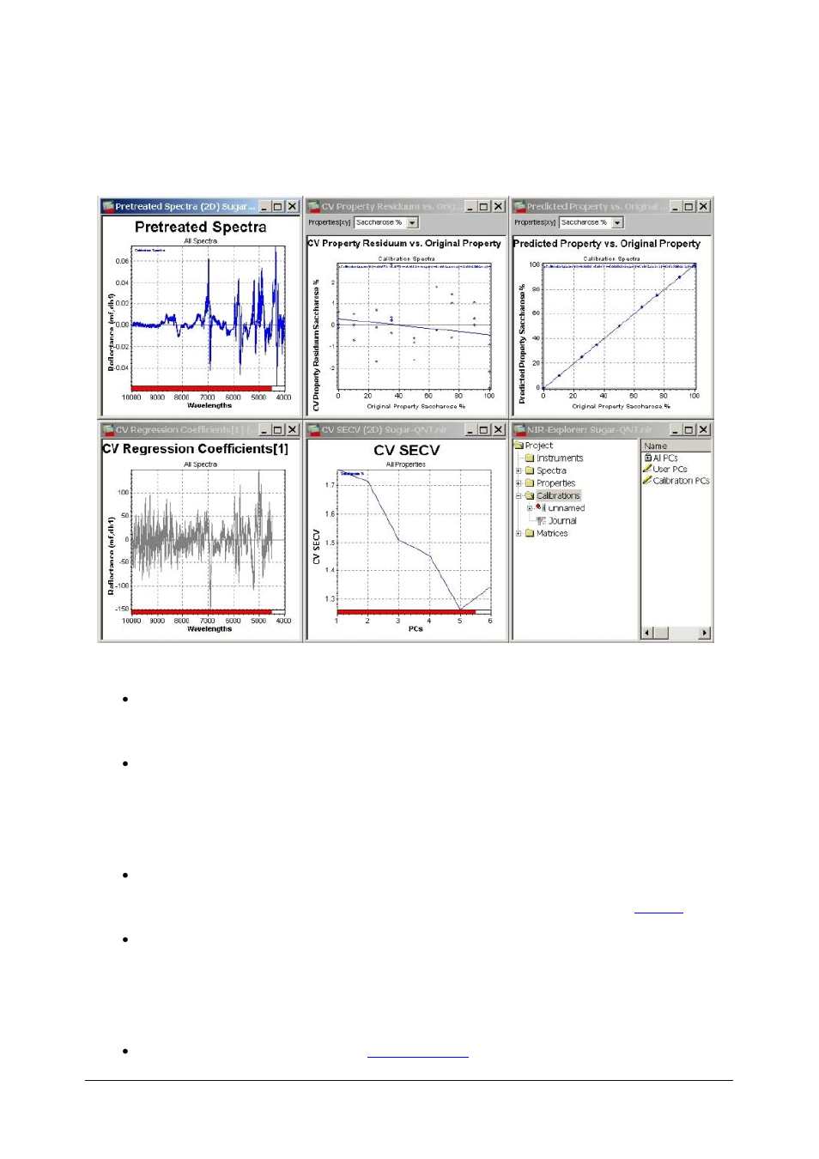Maximize the CV Regression Coefficients window
Screen dimensions: 819x1159
coord(278,430)
